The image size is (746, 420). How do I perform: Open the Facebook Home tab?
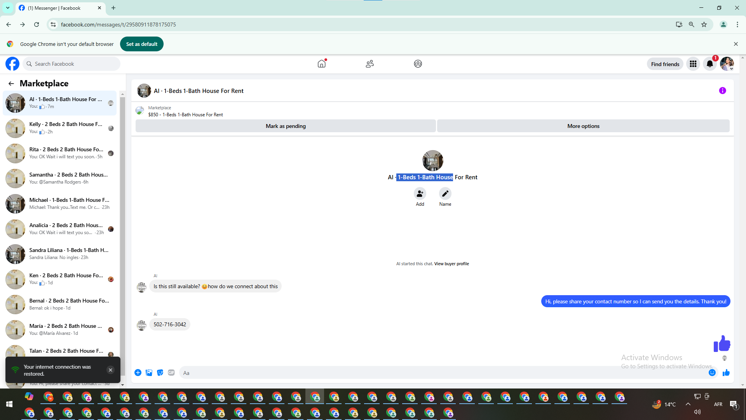click(322, 64)
